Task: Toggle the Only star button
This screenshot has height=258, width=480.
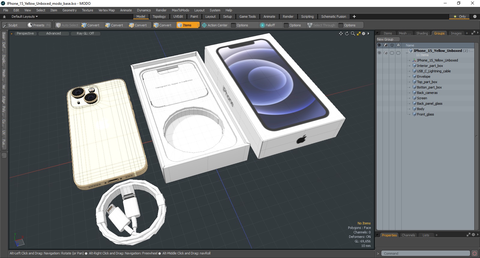Action: pyautogui.click(x=459, y=16)
